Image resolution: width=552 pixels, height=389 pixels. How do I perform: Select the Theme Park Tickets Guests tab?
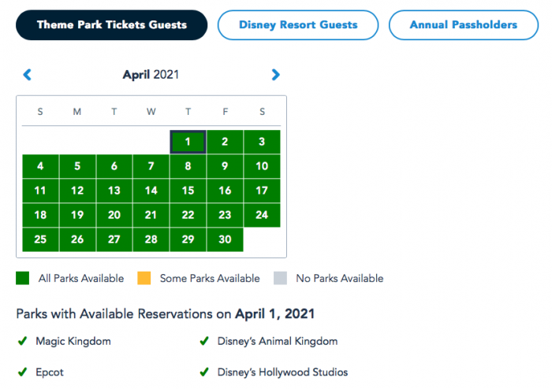[111, 25]
